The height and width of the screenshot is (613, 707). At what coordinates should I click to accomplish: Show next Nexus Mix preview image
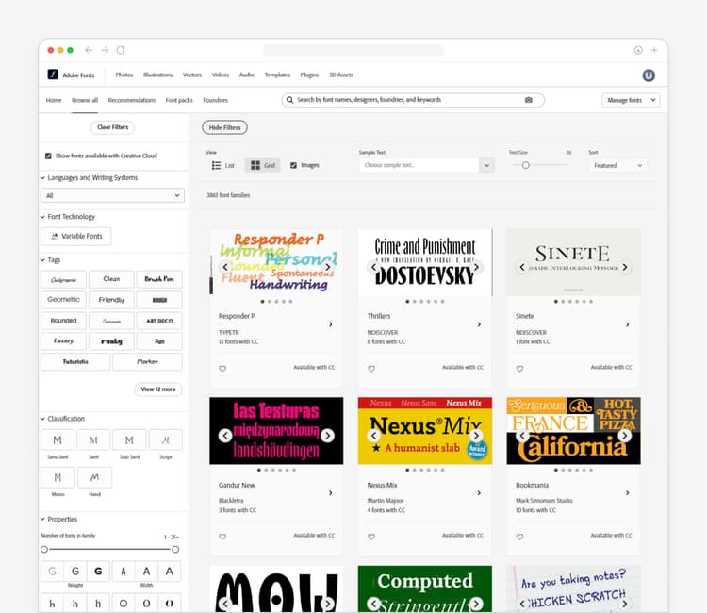tap(476, 436)
